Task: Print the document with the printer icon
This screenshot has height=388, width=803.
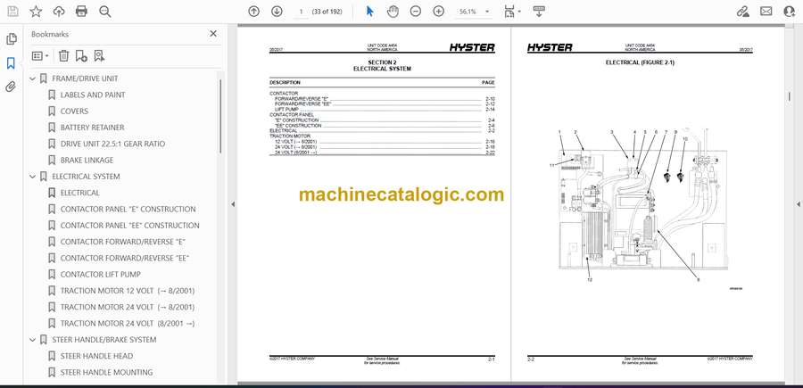Action: click(81, 12)
